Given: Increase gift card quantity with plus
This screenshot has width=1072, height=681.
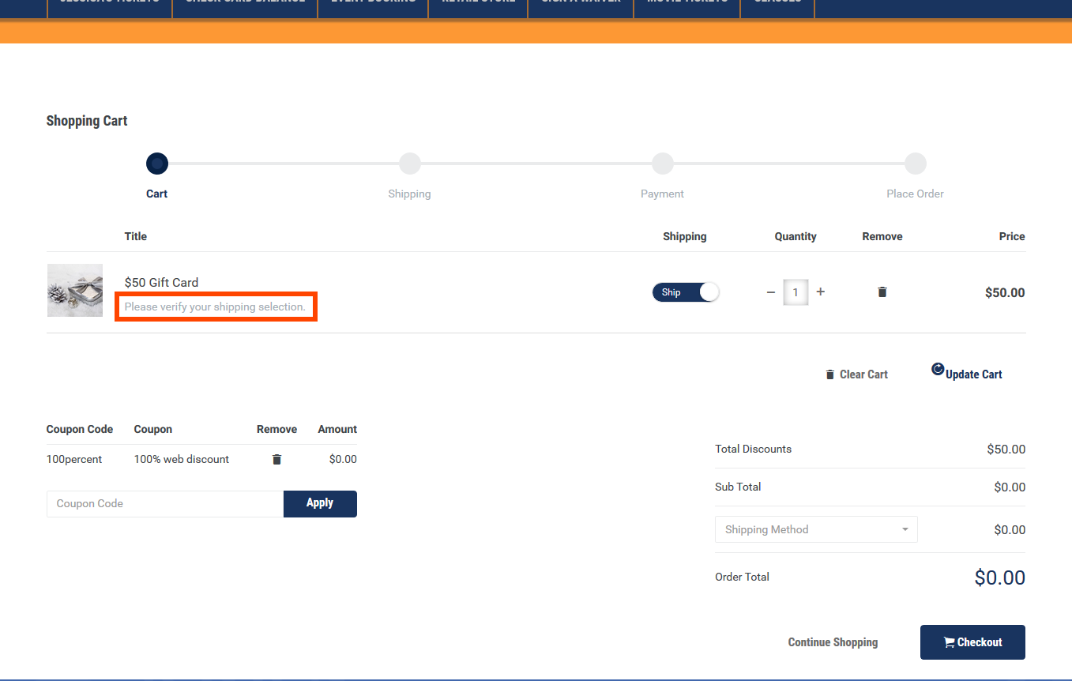Looking at the screenshot, I should pyautogui.click(x=820, y=292).
